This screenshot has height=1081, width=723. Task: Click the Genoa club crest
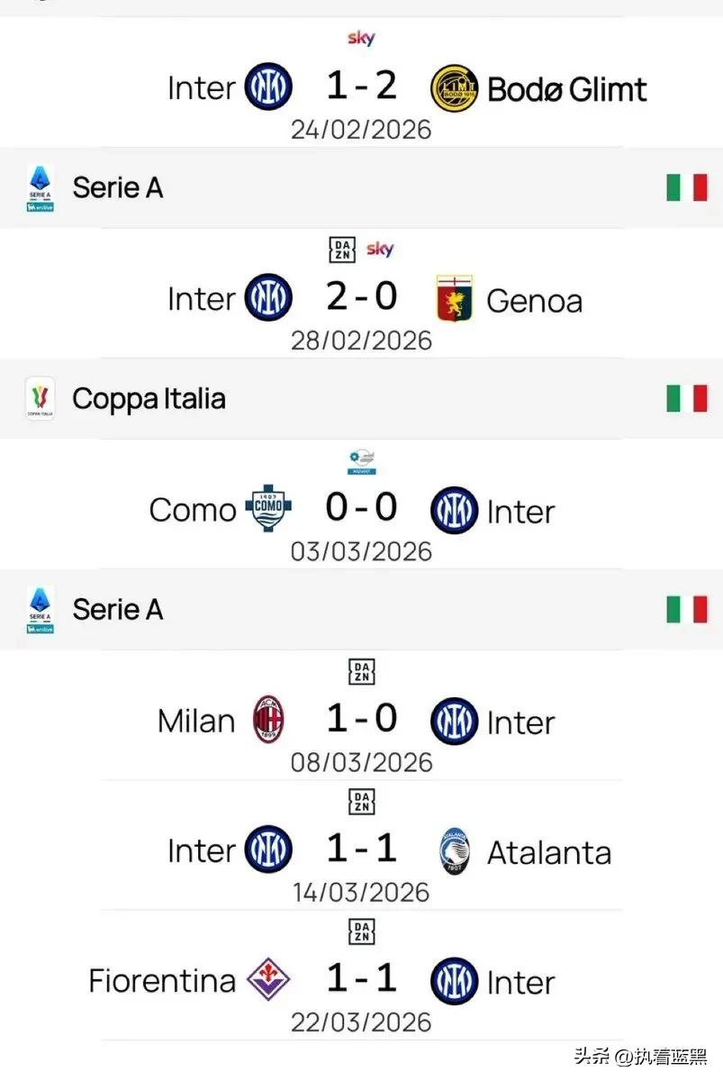pyautogui.click(x=455, y=299)
